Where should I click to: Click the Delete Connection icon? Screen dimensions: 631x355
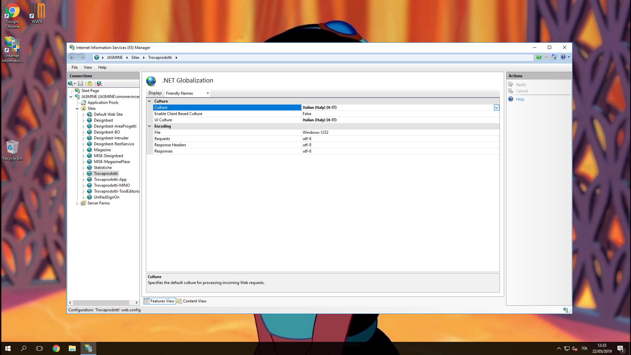point(99,83)
